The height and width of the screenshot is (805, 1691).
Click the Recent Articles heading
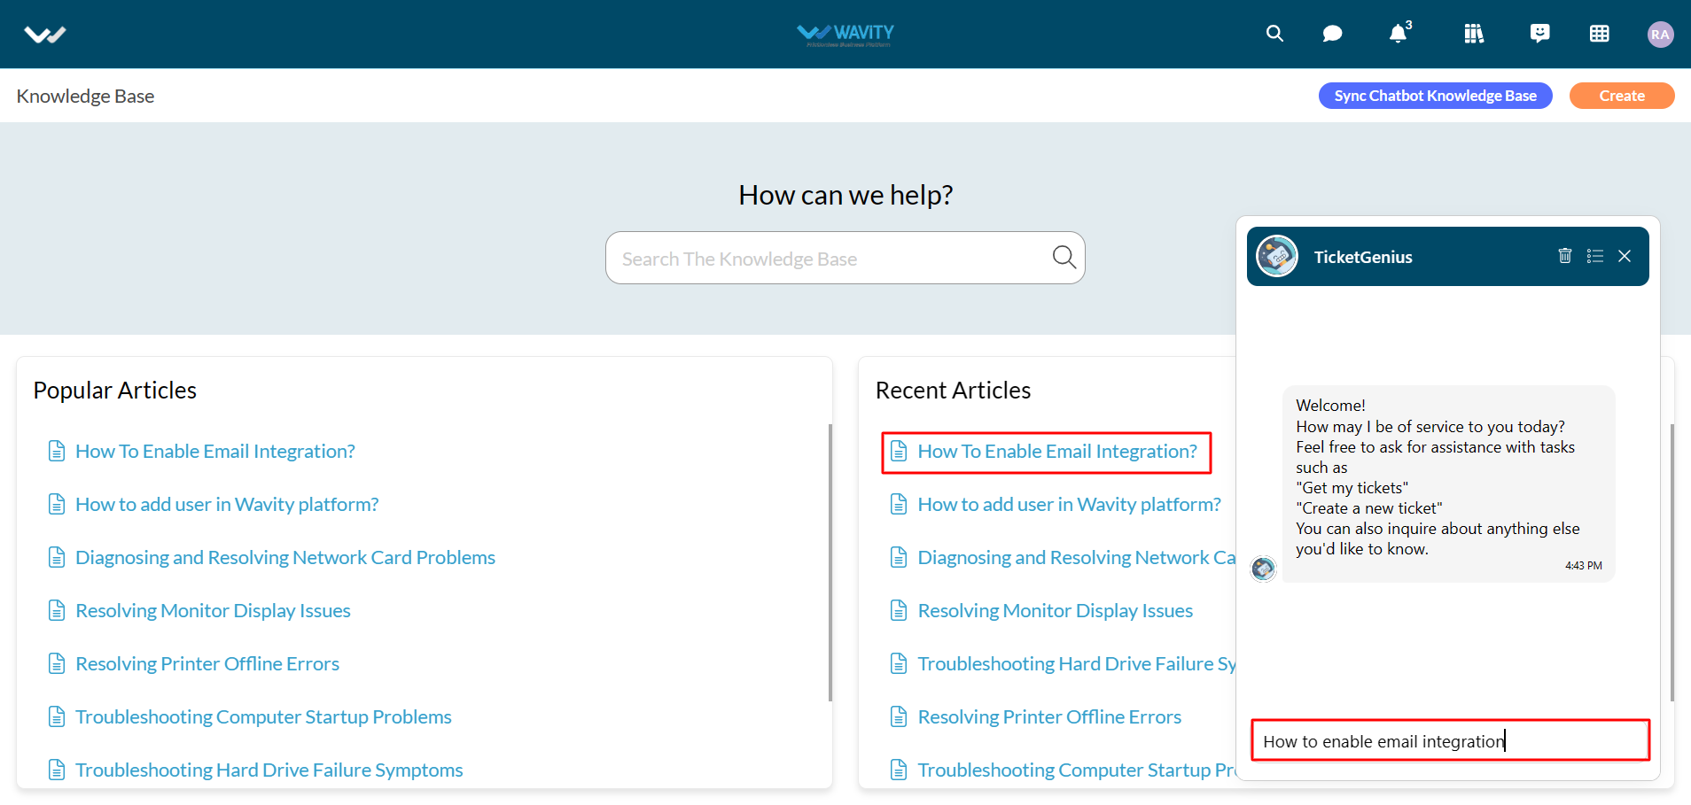[953, 391]
